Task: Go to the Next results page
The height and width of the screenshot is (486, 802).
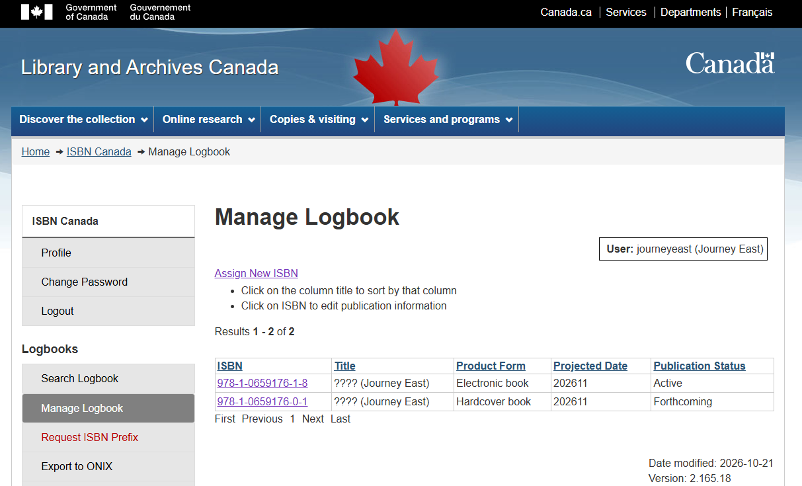Action: point(313,419)
